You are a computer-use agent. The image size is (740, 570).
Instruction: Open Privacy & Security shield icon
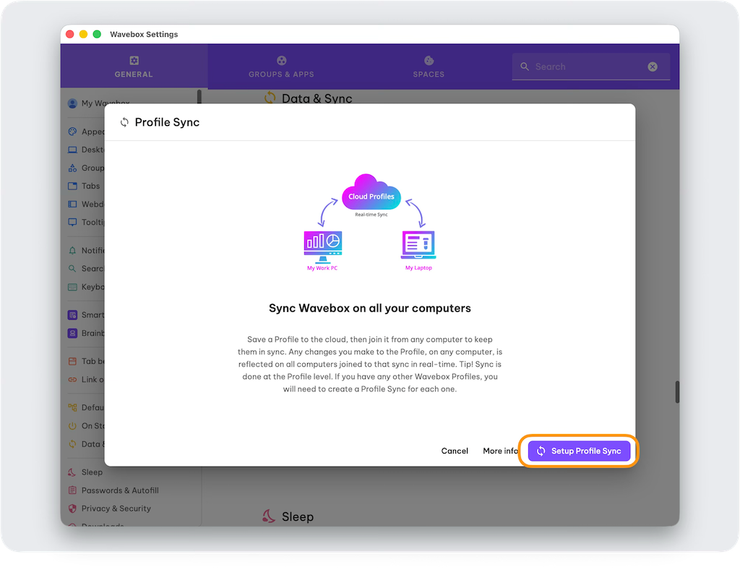tap(72, 509)
